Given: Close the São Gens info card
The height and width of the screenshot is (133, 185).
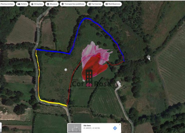Looking at the screenshot, I should coord(120,124).
